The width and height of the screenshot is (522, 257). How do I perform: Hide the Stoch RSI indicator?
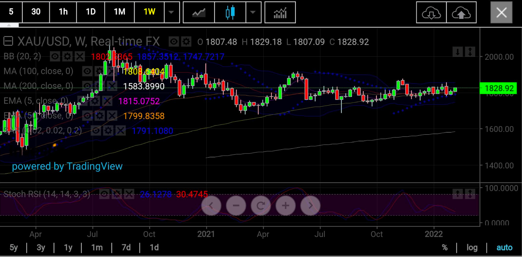(104, 194)
